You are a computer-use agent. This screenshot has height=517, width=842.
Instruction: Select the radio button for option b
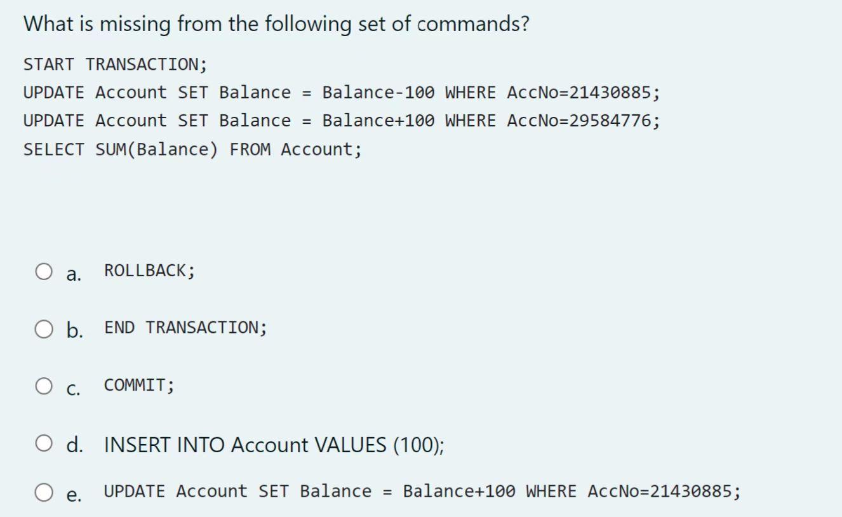click(x=44, y=328)
